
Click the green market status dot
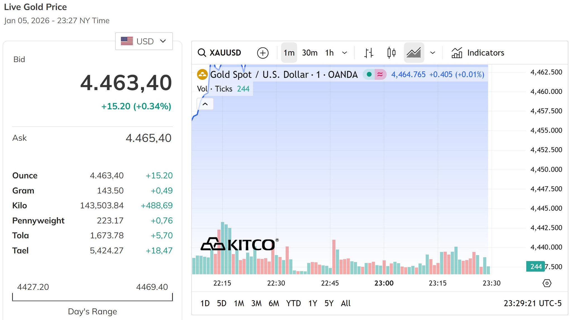click(369, 74)
